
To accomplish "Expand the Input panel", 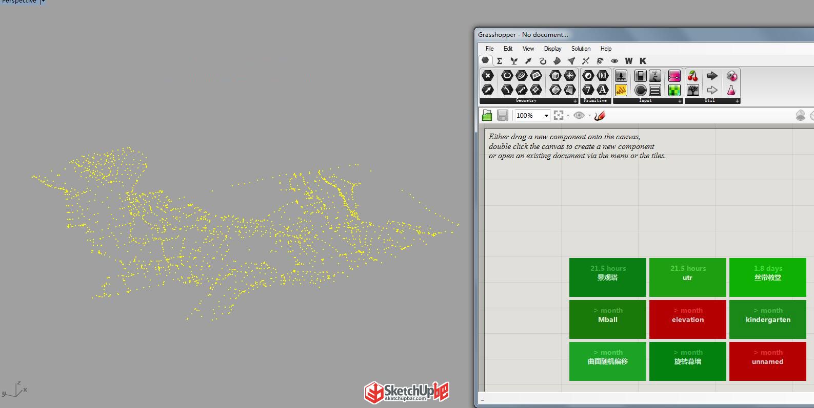I will [680, 101].
